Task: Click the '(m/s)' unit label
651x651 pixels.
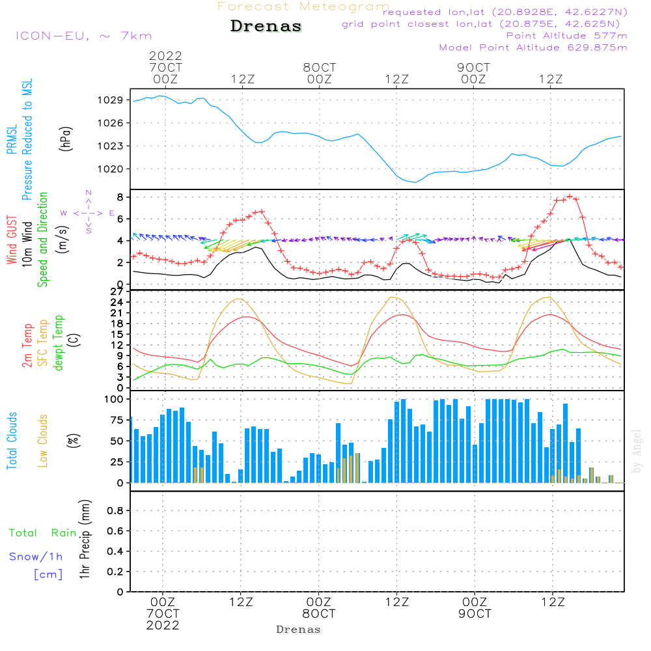Action: click(x=62, y=240)
